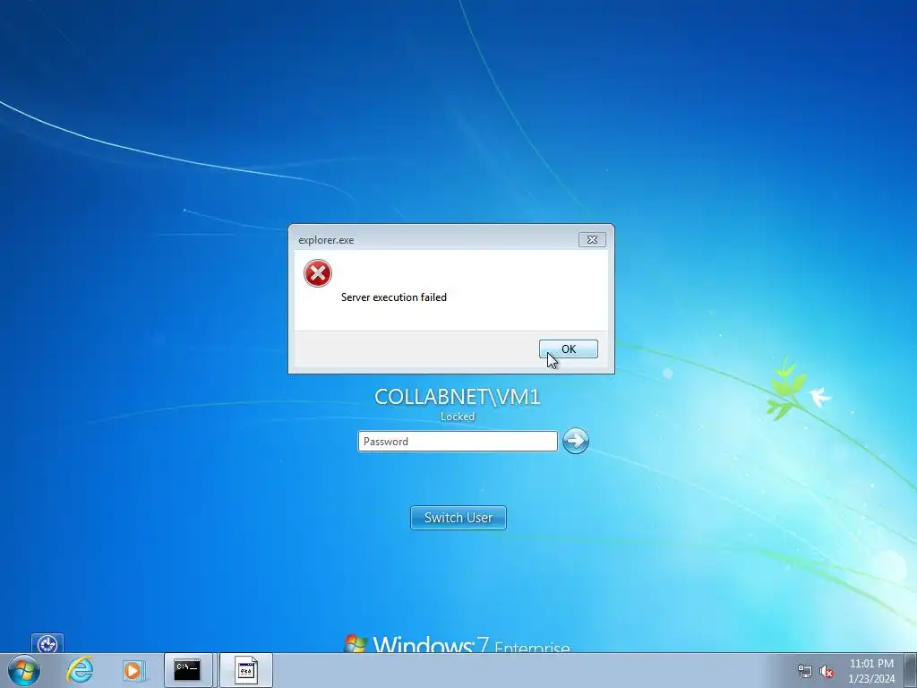Click the Switch User button
Viewport: 917px width, 688px height.
click(458, 517)
